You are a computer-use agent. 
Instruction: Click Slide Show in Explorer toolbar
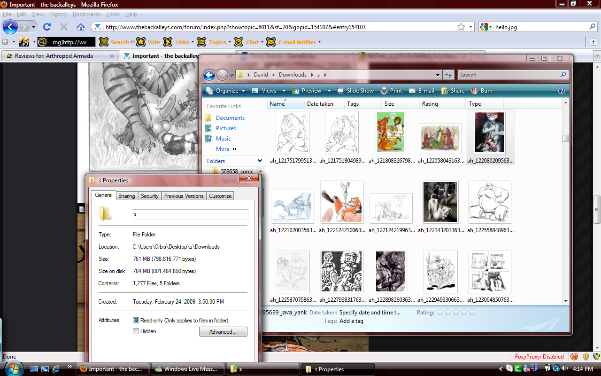(x=354, y=91)
